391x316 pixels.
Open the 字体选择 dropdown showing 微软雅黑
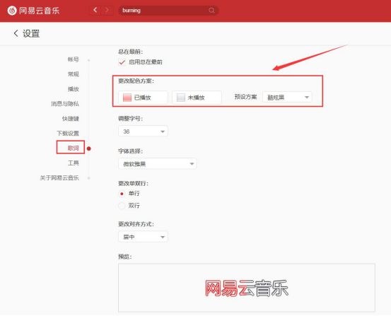(x=158, y=164)
